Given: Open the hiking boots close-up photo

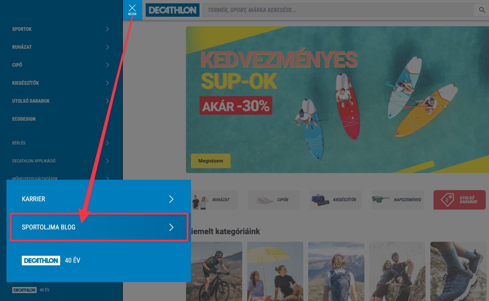Looking at the screenshot, I should pyautogui.click(x=458, y=271).
